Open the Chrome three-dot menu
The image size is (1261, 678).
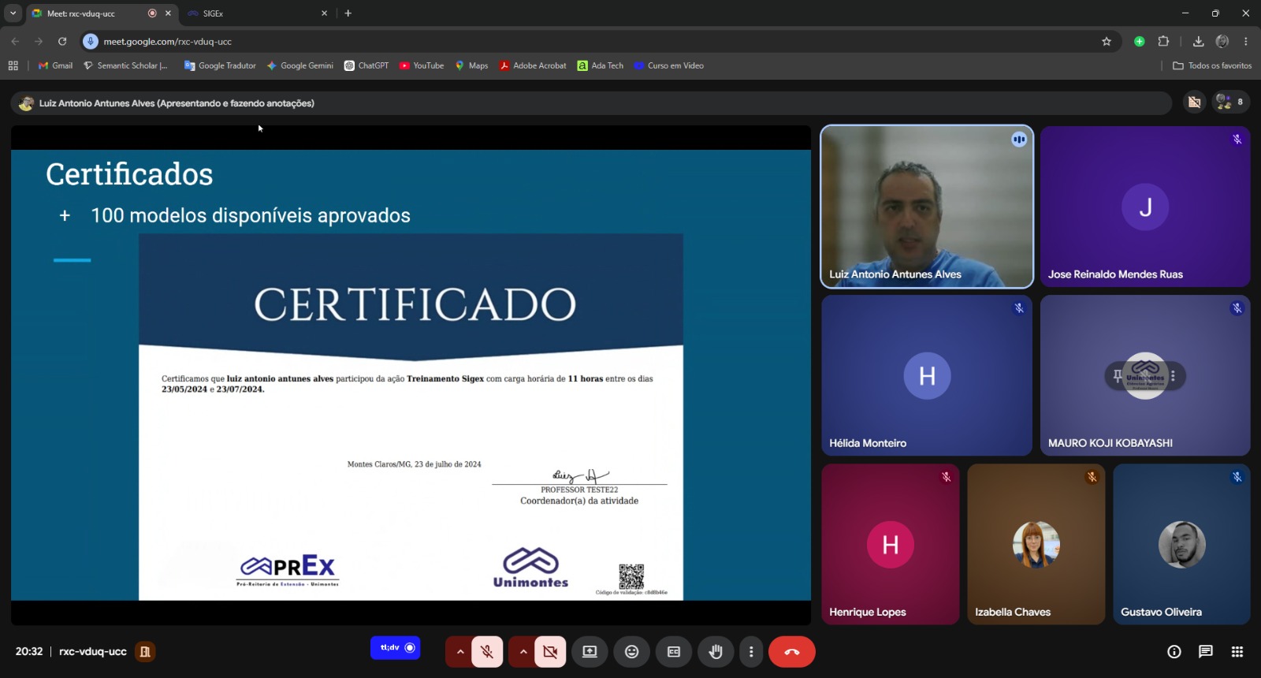(1246, 42)
